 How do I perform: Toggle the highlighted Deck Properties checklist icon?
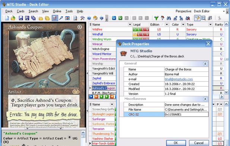(55, 18)
